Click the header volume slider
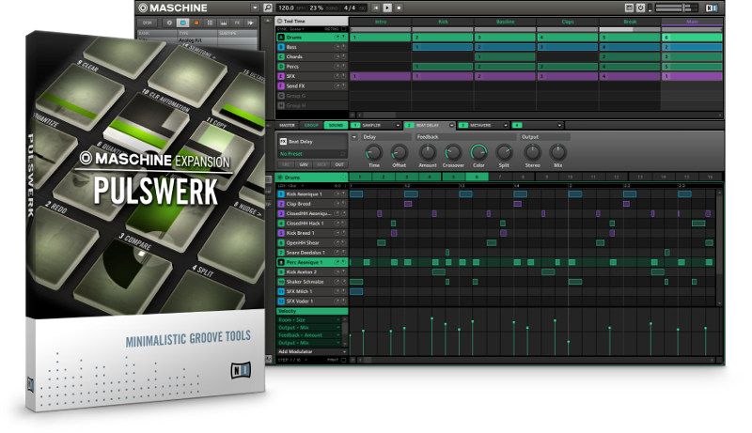The image size is (752, 433). pos(676,8)
